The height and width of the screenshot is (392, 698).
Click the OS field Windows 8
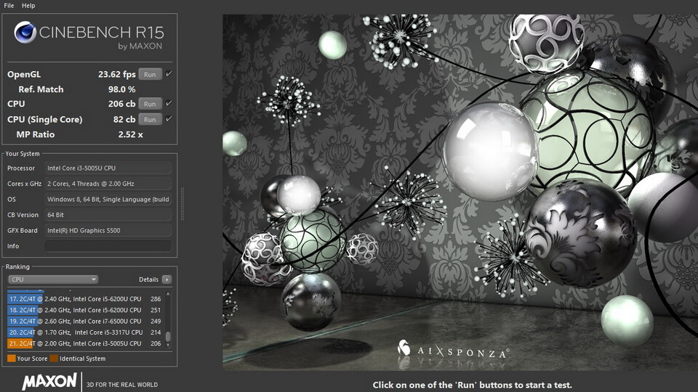click(108, 199)
